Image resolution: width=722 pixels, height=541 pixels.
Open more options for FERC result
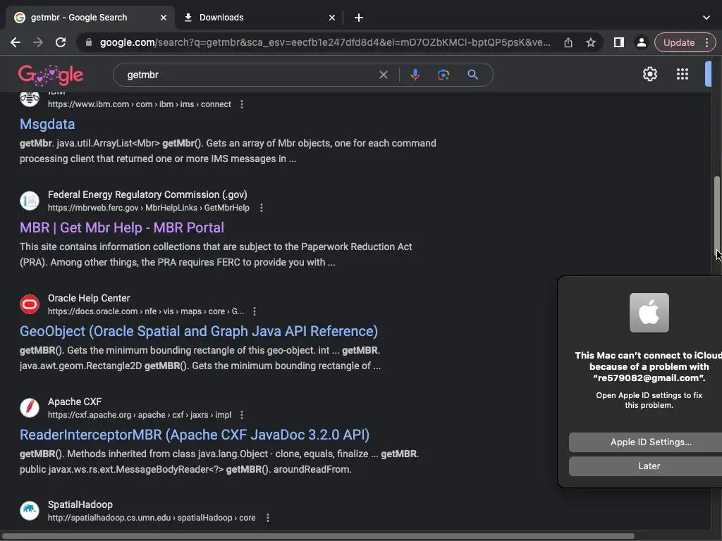click(262, 208)
